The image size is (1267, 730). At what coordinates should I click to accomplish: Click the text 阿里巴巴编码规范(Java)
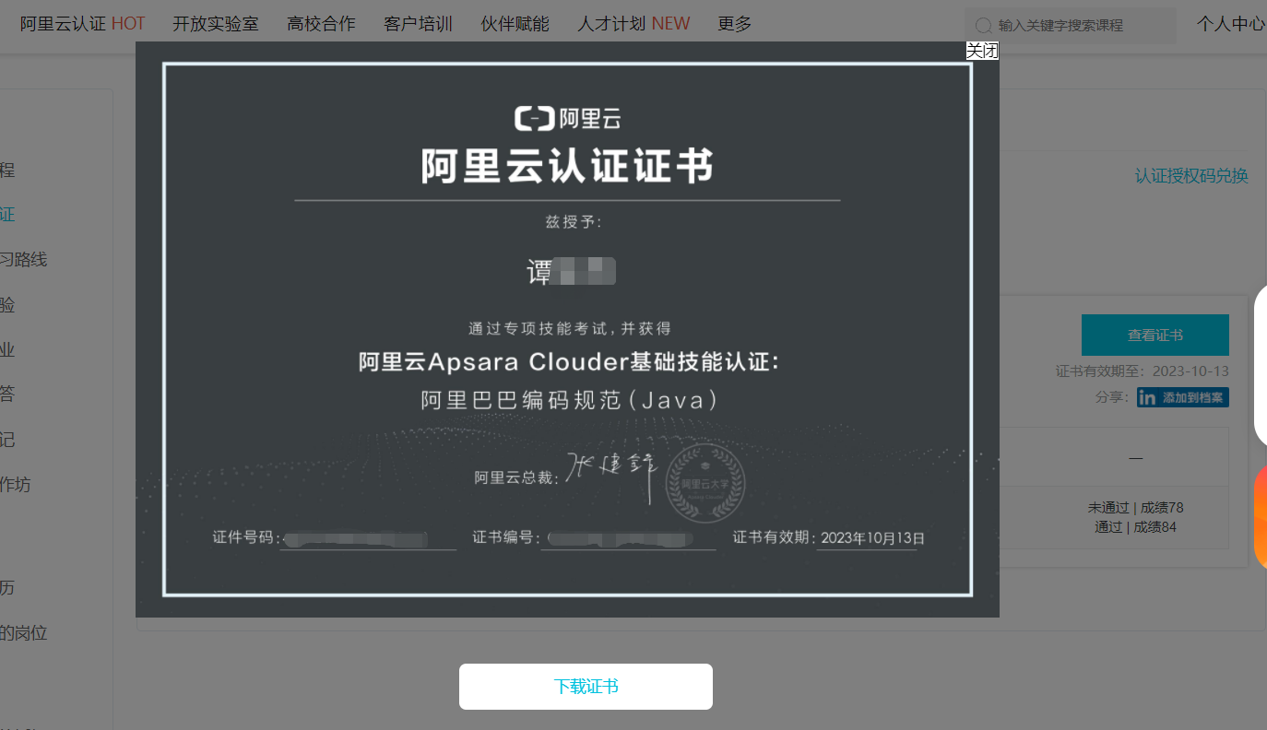[569, 401]
